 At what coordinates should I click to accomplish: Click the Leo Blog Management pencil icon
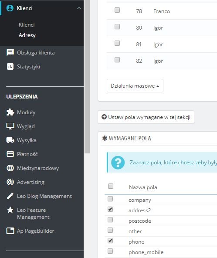click(10, 196)
